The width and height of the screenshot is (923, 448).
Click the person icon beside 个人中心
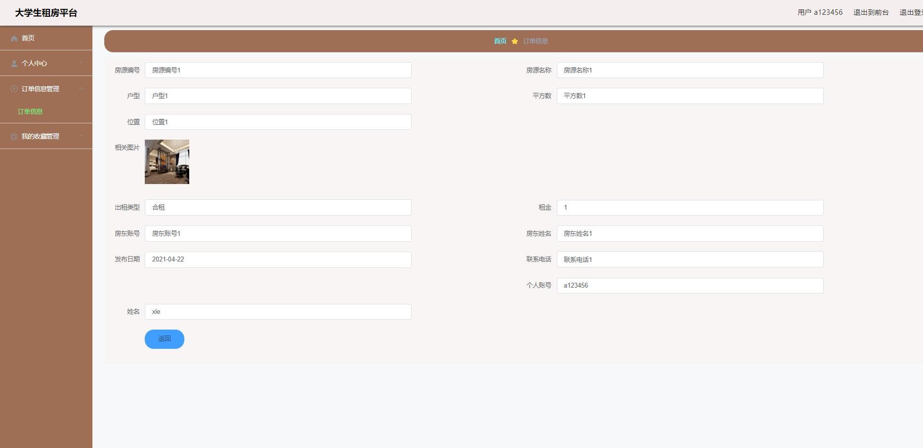point(14,64)
